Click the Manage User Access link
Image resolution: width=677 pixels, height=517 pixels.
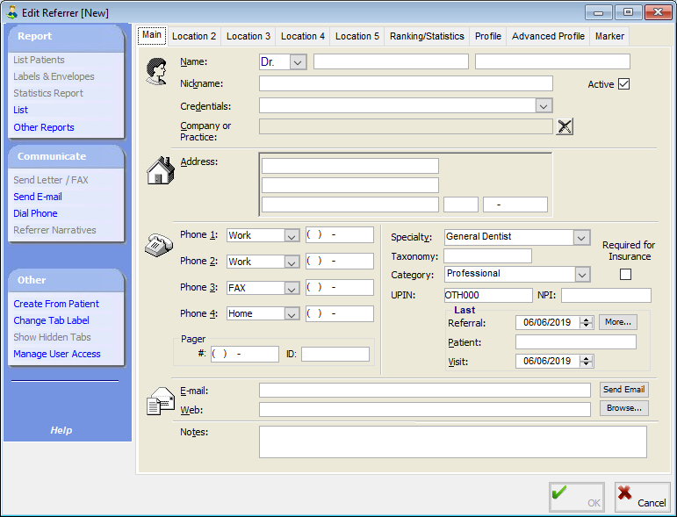click(x=57, y=354)
